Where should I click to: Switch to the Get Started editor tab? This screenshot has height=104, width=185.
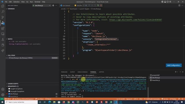66,5
